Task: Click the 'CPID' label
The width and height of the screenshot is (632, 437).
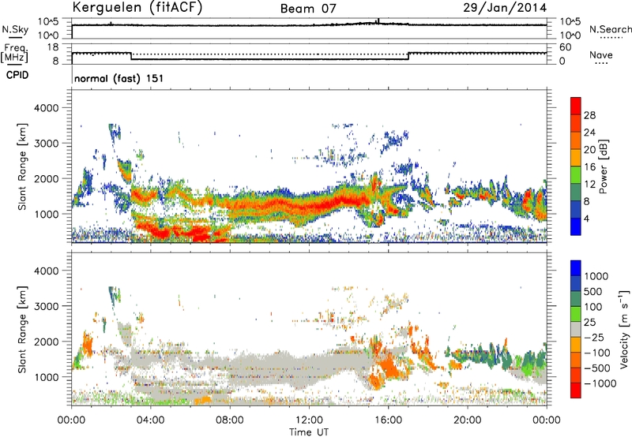Action: [17, 75]
